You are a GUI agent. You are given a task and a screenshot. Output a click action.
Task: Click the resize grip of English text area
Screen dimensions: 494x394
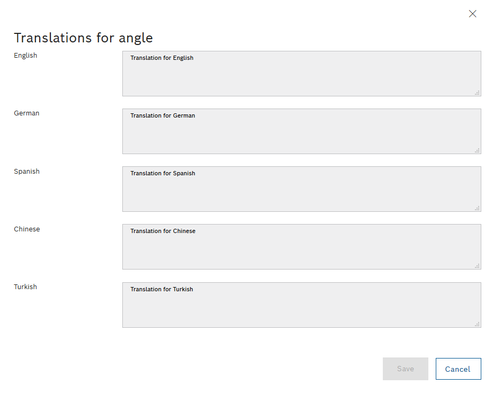coord(478,93)
